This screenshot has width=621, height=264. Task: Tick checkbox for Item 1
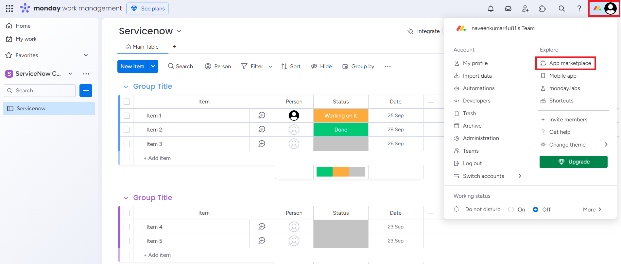127,116
